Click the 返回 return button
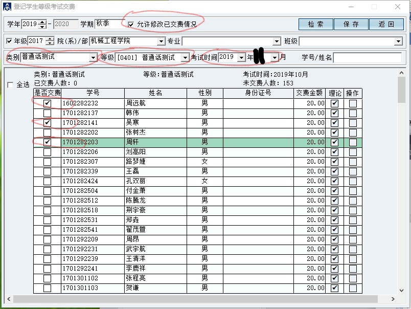 [386, 24]
